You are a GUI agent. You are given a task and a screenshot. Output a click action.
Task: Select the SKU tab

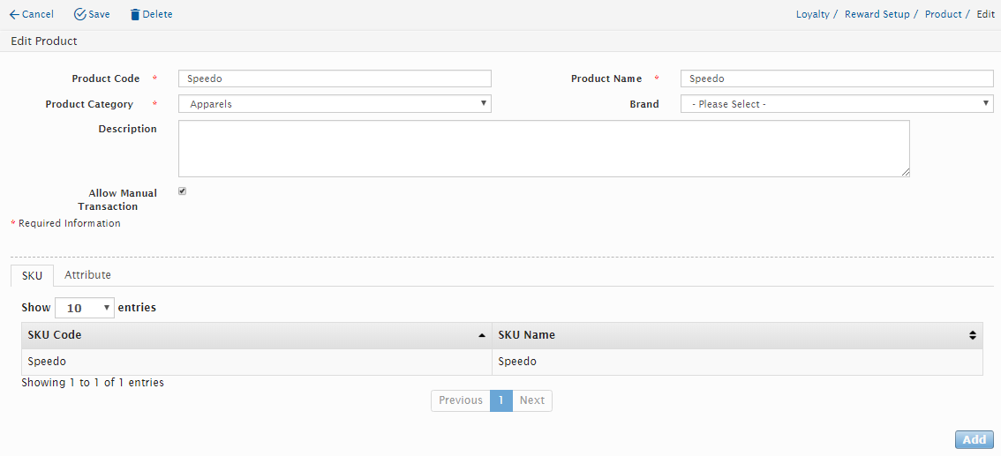tap(32, 276)
